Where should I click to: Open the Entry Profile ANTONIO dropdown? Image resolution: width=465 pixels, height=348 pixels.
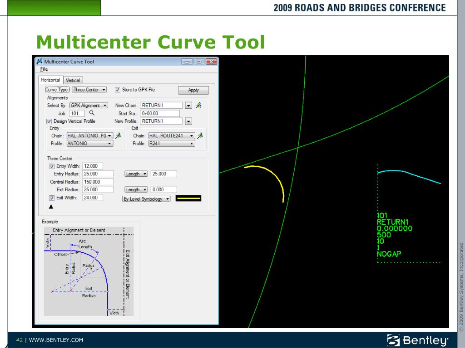click(90, 143)
